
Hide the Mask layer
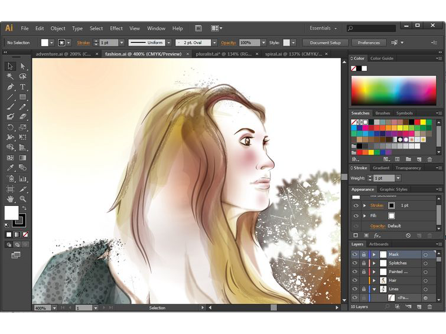tap(355, 254)
